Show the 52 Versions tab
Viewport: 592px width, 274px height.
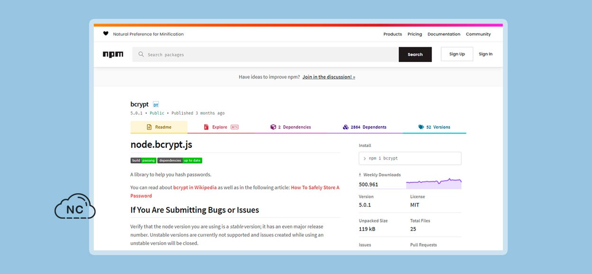click(x=434, y=127)
